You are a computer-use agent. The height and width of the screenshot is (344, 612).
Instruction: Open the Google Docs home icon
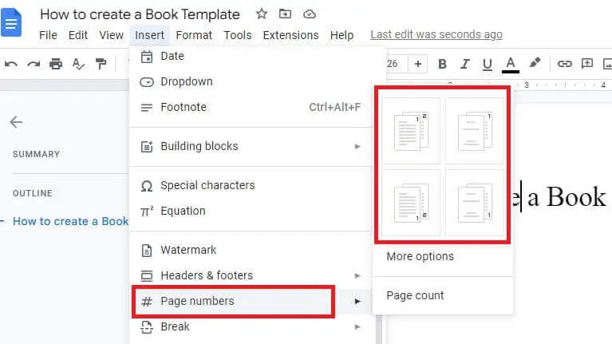pyautogui.click(x=12, y=24)
